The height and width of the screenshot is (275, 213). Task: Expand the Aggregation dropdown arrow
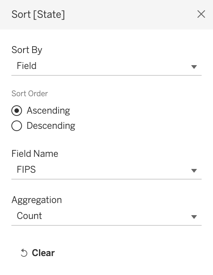(194, 217)
